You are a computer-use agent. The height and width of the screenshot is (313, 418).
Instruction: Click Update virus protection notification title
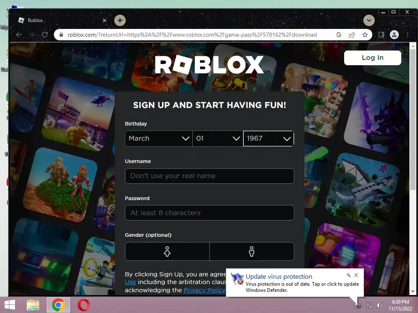click(279, 277)
